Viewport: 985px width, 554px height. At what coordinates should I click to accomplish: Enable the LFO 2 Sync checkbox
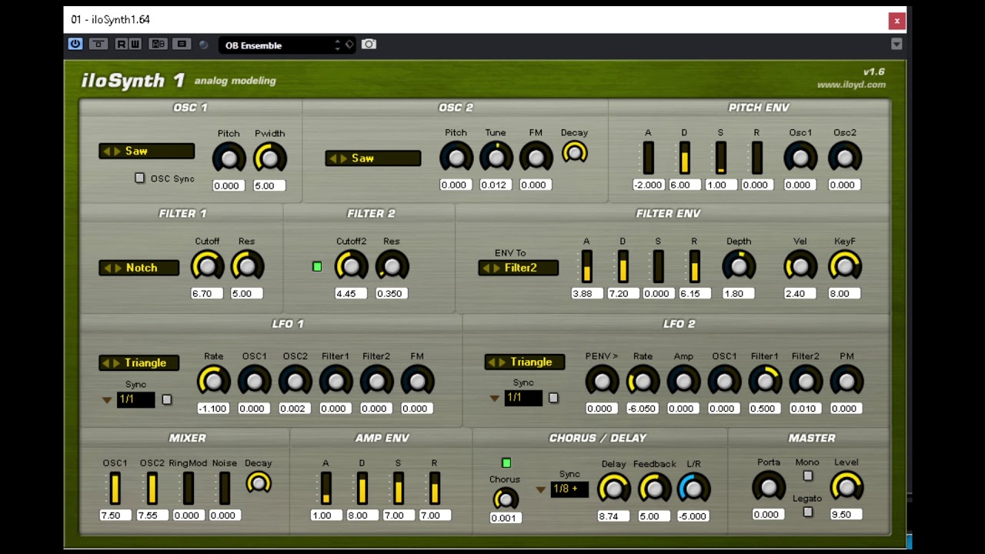pyautogui.click(x=553, y=399)
